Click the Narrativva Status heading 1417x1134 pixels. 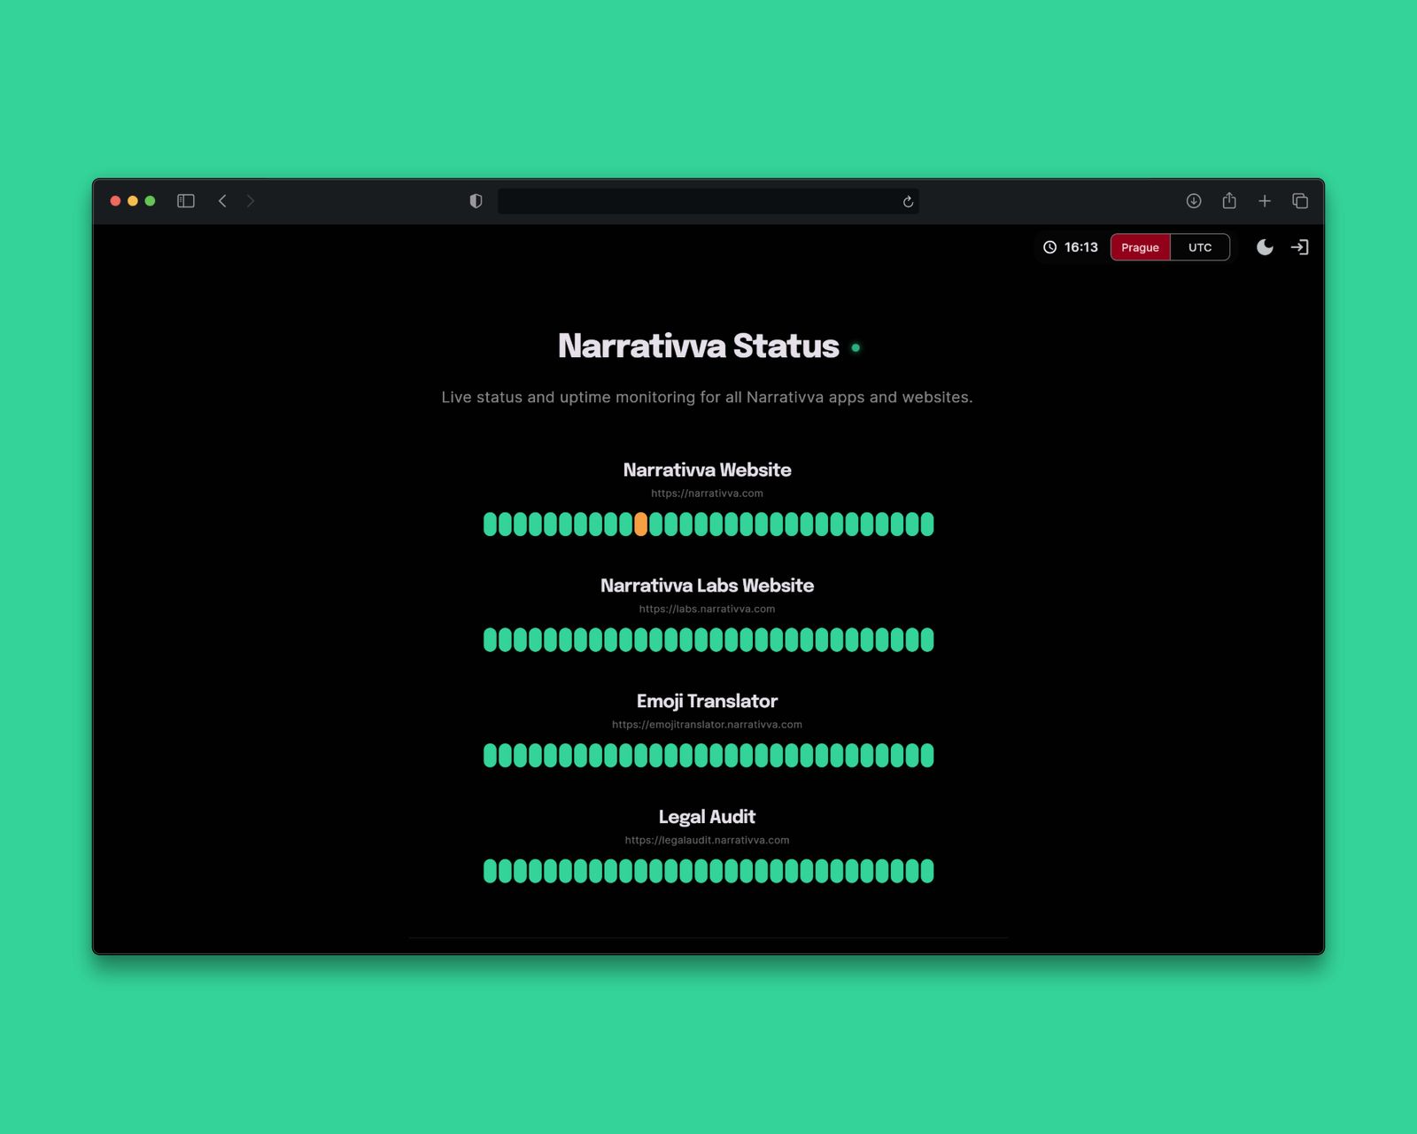pos(698,346)
